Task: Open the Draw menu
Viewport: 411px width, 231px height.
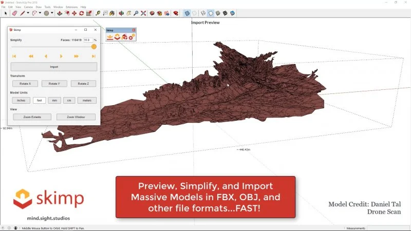Action: click(39, 7)
